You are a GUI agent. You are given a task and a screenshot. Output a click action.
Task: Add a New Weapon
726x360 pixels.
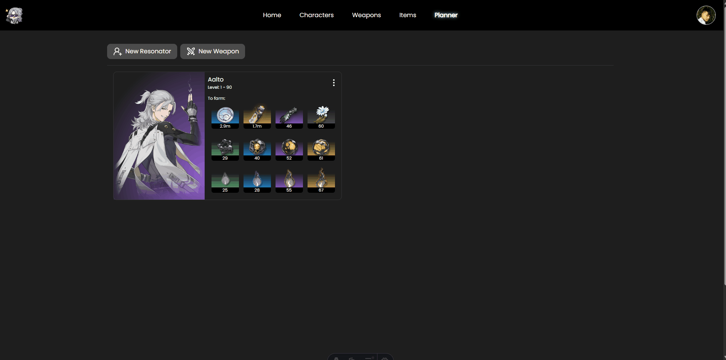click(x=213, y=51)
